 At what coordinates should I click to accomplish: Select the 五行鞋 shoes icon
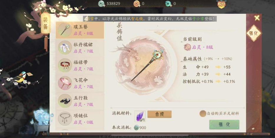click(x=65, y=101)
